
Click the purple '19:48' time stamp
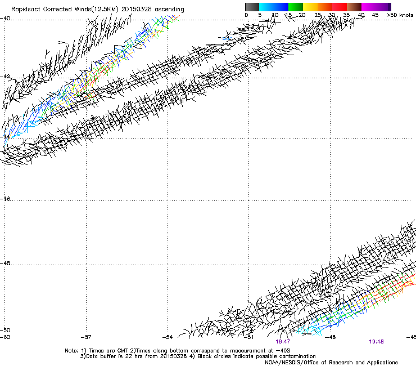(376, 342)
